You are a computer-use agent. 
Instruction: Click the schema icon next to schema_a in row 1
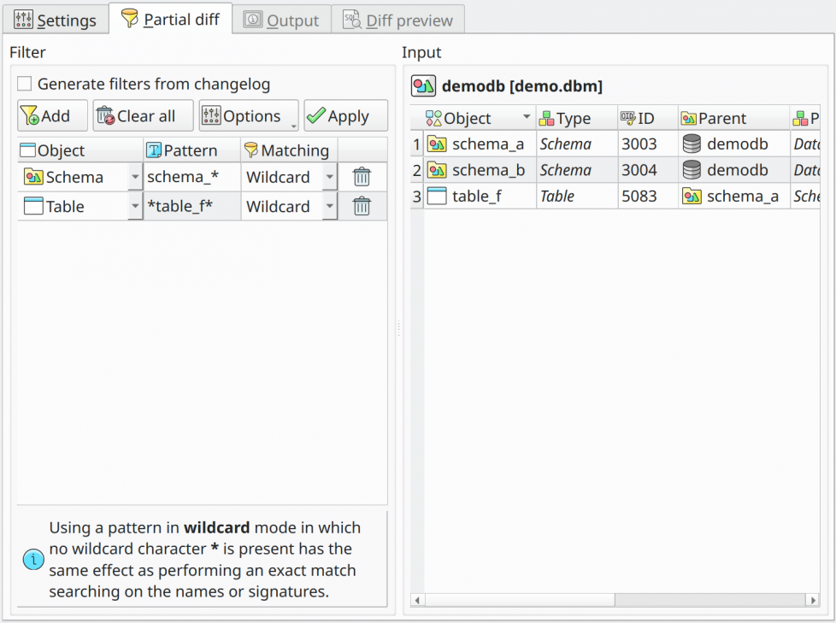coord(437,144)
